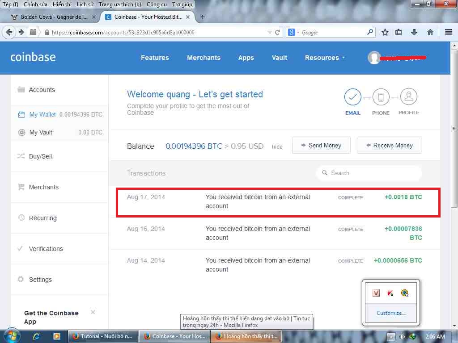The image size is (458, 343).
Task: Click the Send Money button
Action: click(x=321, y=145)
